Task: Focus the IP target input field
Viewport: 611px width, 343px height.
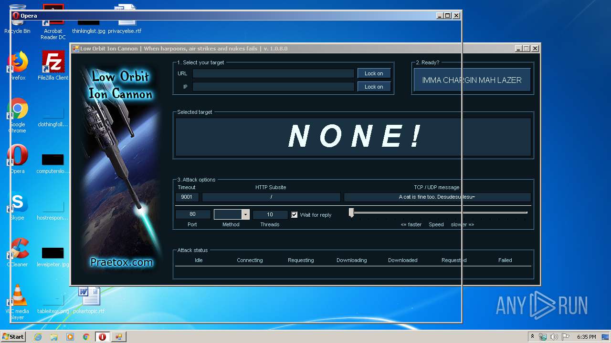Action: [274, 87]
